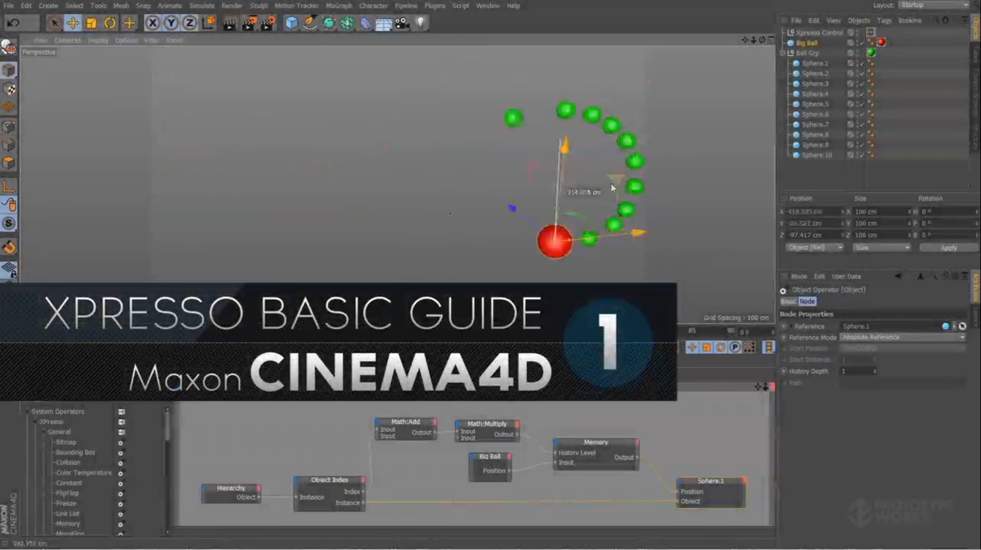Click Render to Picture Viewer icon

(x=249, y=23)
